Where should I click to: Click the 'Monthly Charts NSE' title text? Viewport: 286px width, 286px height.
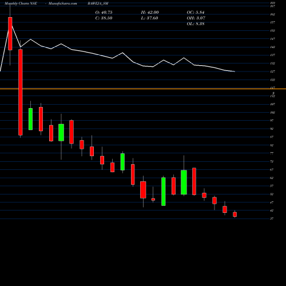21,3
